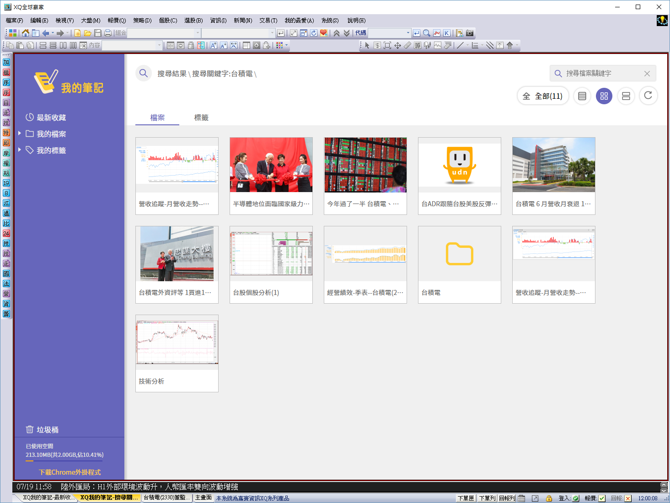Image resolution: width=670 pixels, height=503 pixels.
Task: Switch to list view layout
Action: pos(582,96)
